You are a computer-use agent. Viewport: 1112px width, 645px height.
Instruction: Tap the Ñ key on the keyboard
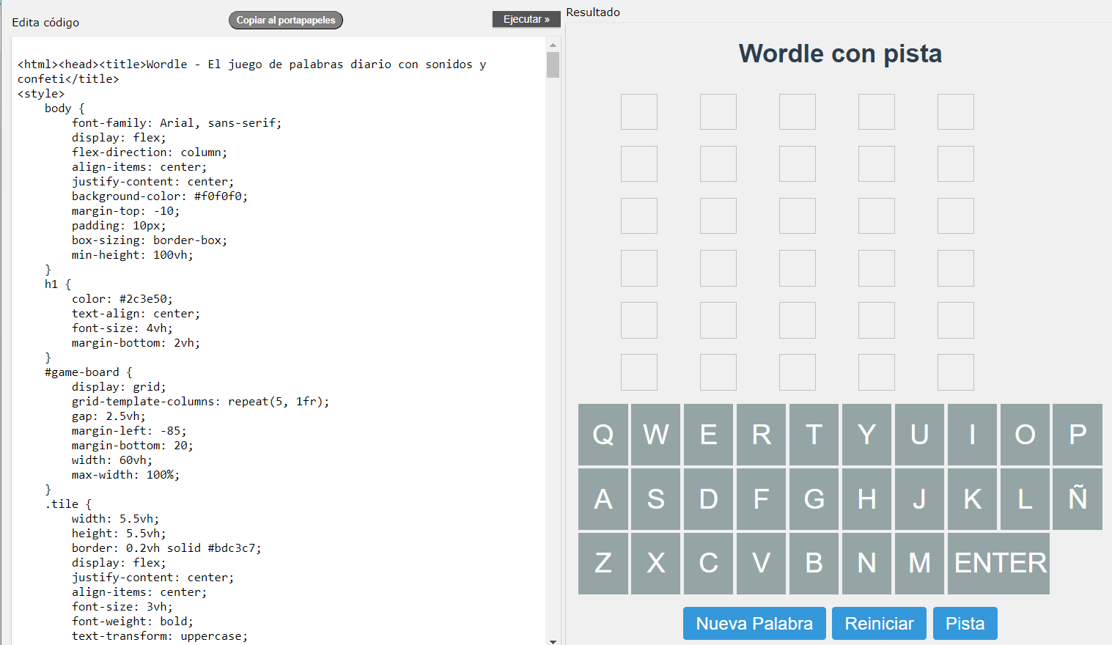point(1078,499)
